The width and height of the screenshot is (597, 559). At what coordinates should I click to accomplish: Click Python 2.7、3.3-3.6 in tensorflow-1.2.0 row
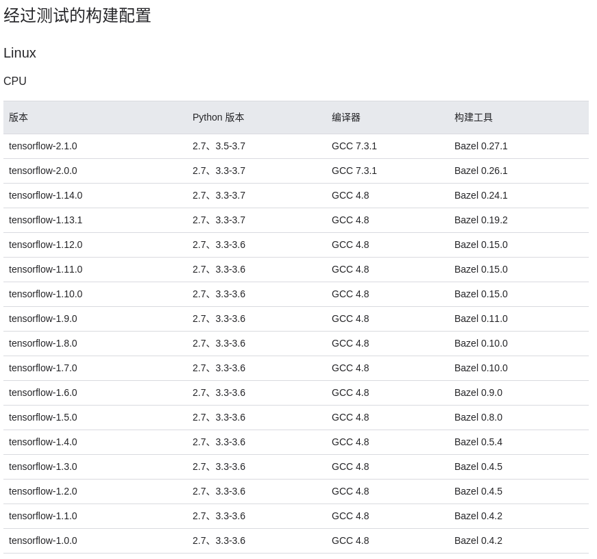(x=219, y=491)
